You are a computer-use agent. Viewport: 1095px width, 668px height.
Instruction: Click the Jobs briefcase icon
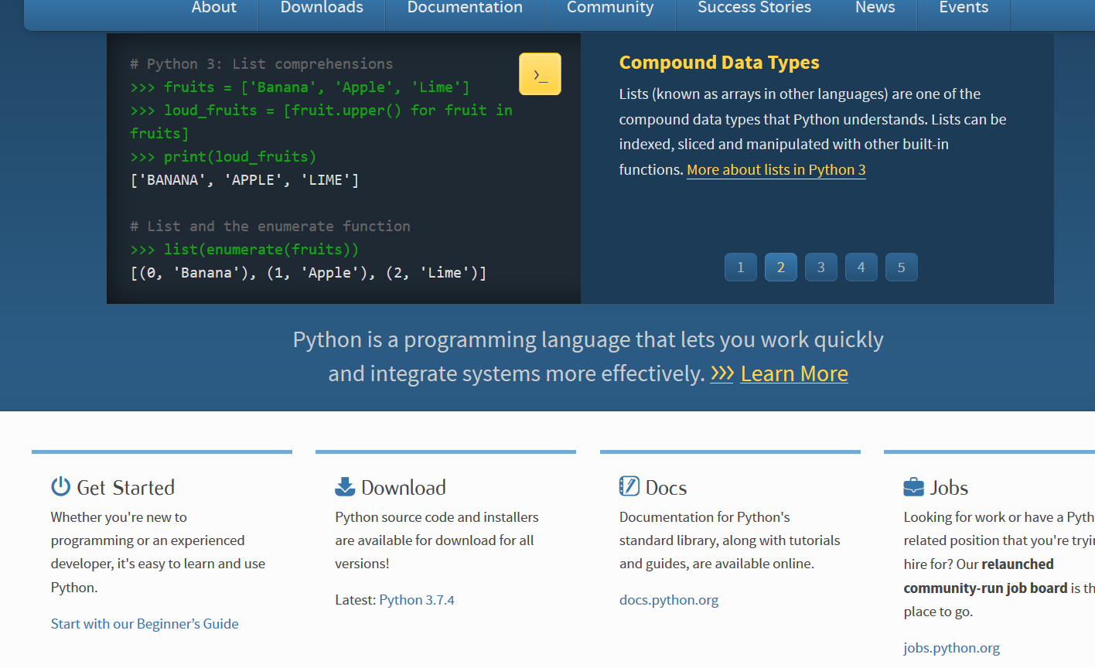[x=913, y=487]
